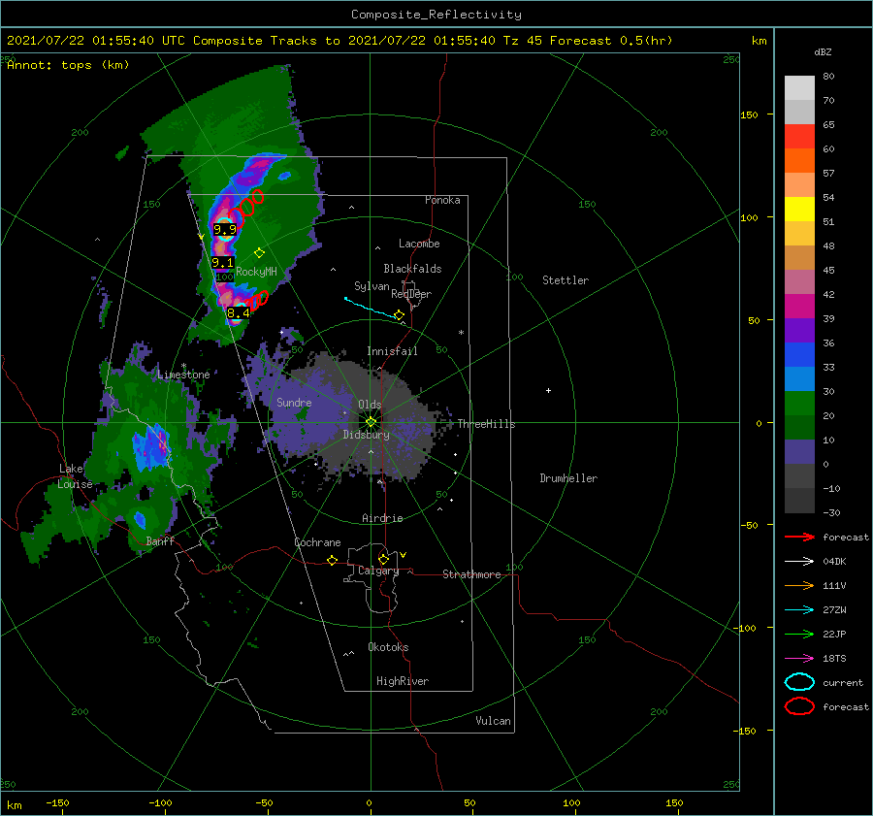873x816 pixels.
Task: Click the Didsbury town label
Action: click(366, 435)
